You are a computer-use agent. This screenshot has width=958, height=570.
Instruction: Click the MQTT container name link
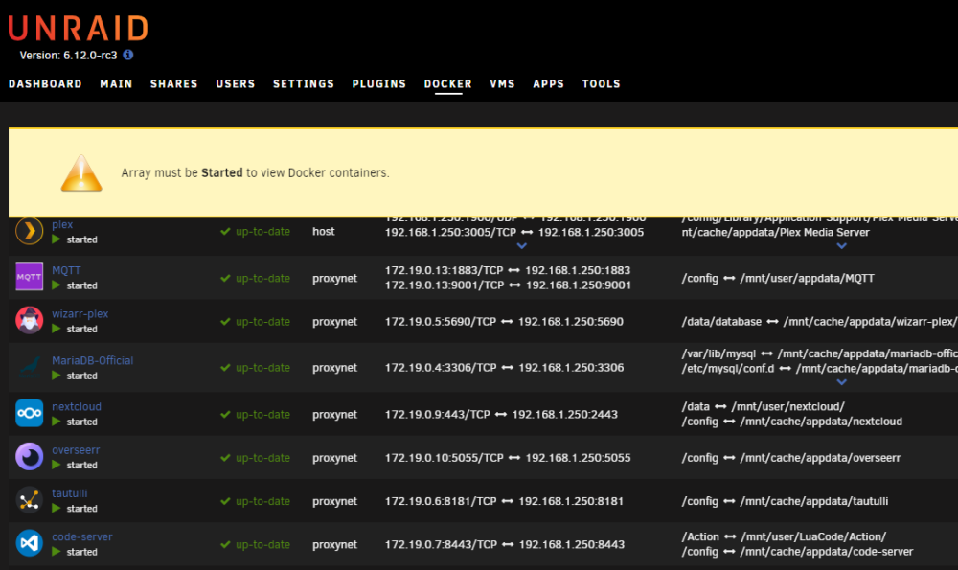66,270
